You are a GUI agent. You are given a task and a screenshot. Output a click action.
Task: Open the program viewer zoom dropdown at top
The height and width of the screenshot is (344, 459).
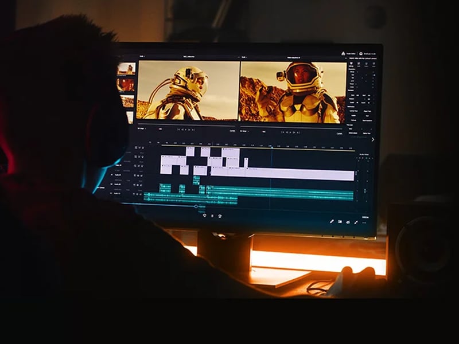click(x=244, y=57)
